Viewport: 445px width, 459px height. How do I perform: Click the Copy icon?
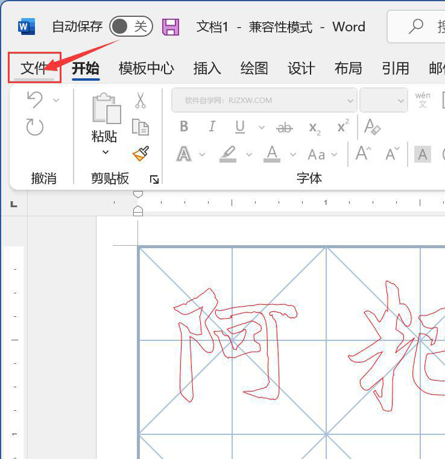(x=140, y=127)
